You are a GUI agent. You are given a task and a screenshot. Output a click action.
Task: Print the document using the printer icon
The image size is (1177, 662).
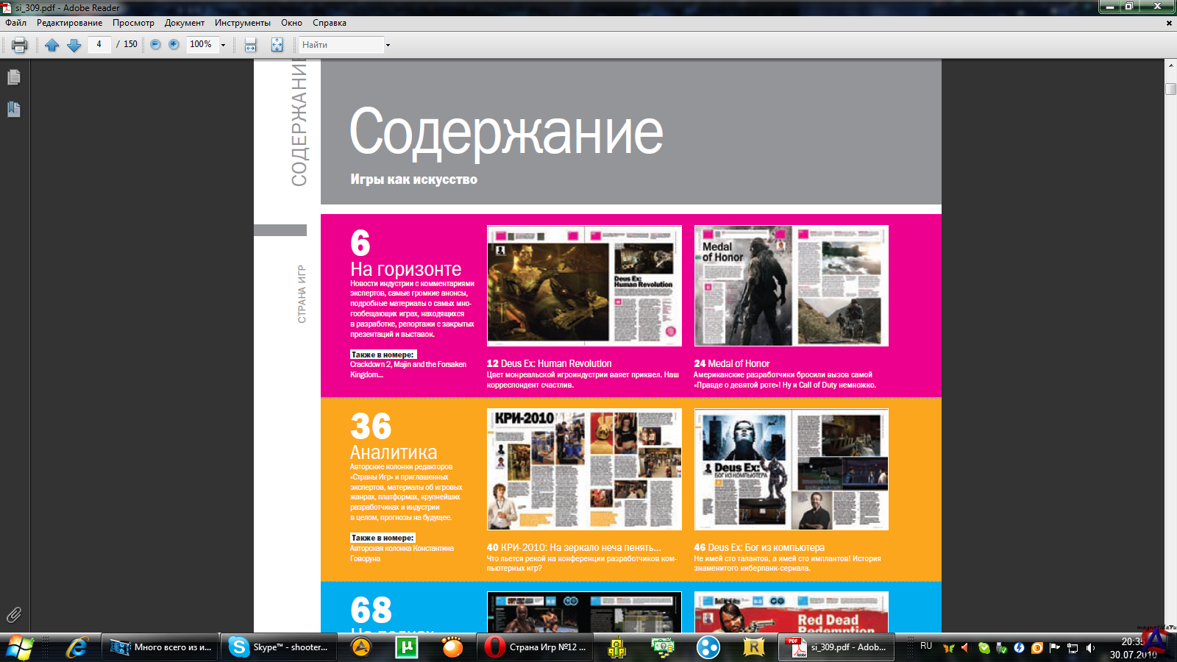[x=20, y=45]
